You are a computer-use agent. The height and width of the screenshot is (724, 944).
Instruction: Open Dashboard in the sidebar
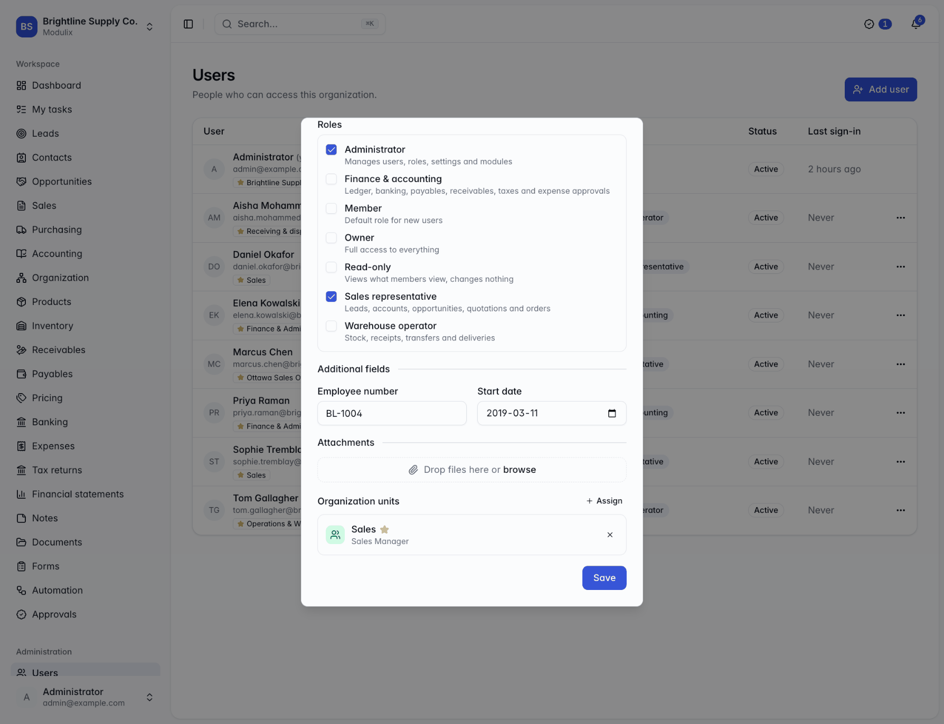(86, 85)
